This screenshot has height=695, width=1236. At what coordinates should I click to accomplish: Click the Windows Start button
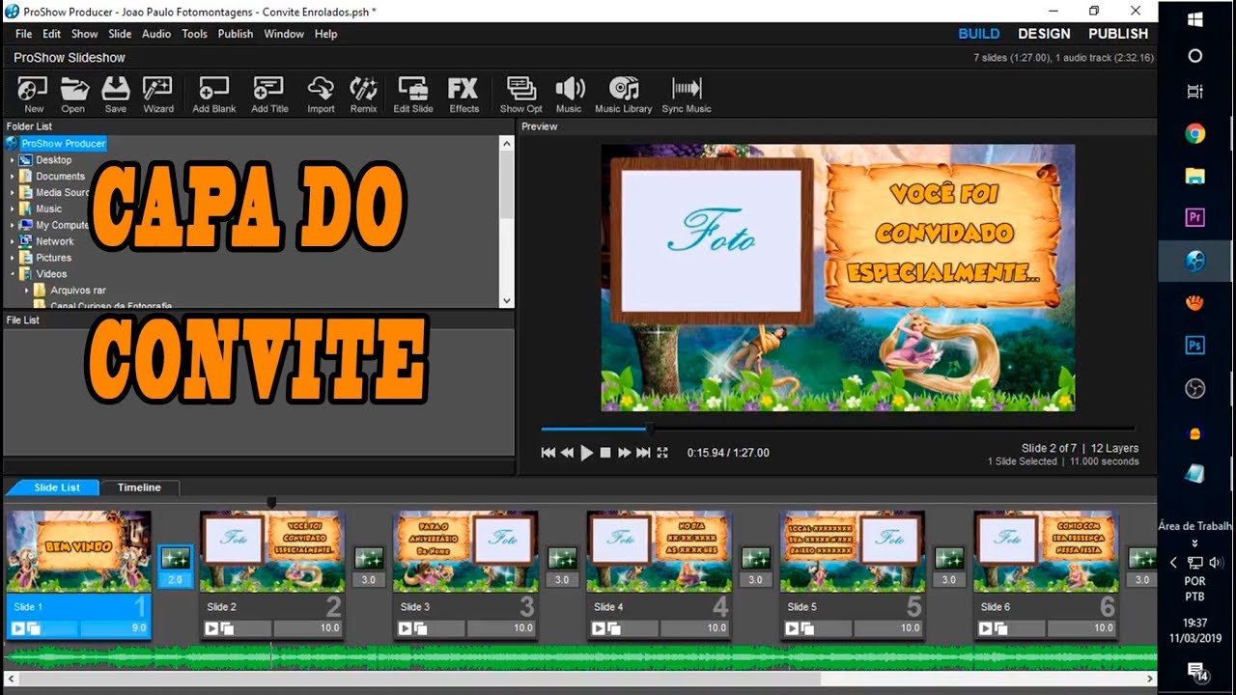pyautogui.click(x=1194, y=19)
